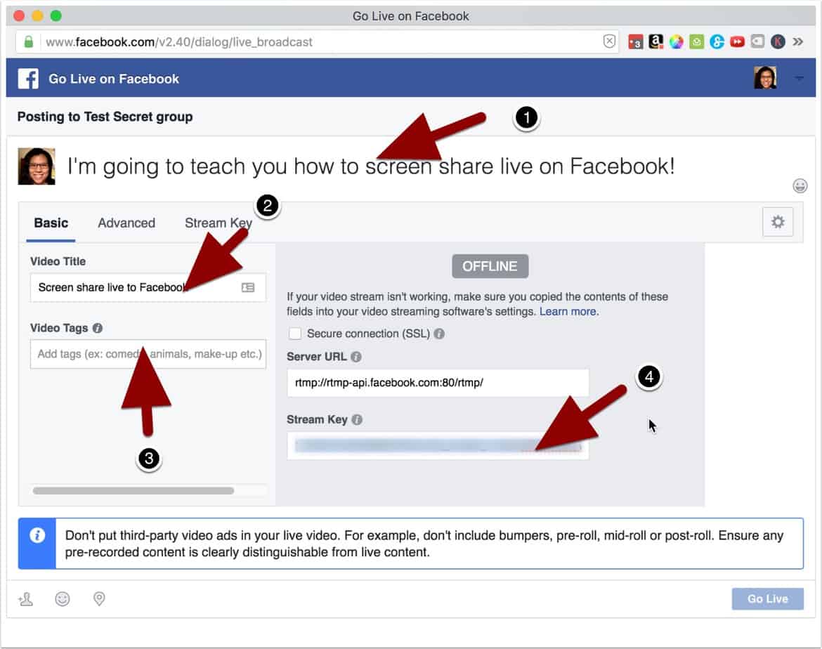Click the post description text box
822x649 pixels.
[371, 166]
